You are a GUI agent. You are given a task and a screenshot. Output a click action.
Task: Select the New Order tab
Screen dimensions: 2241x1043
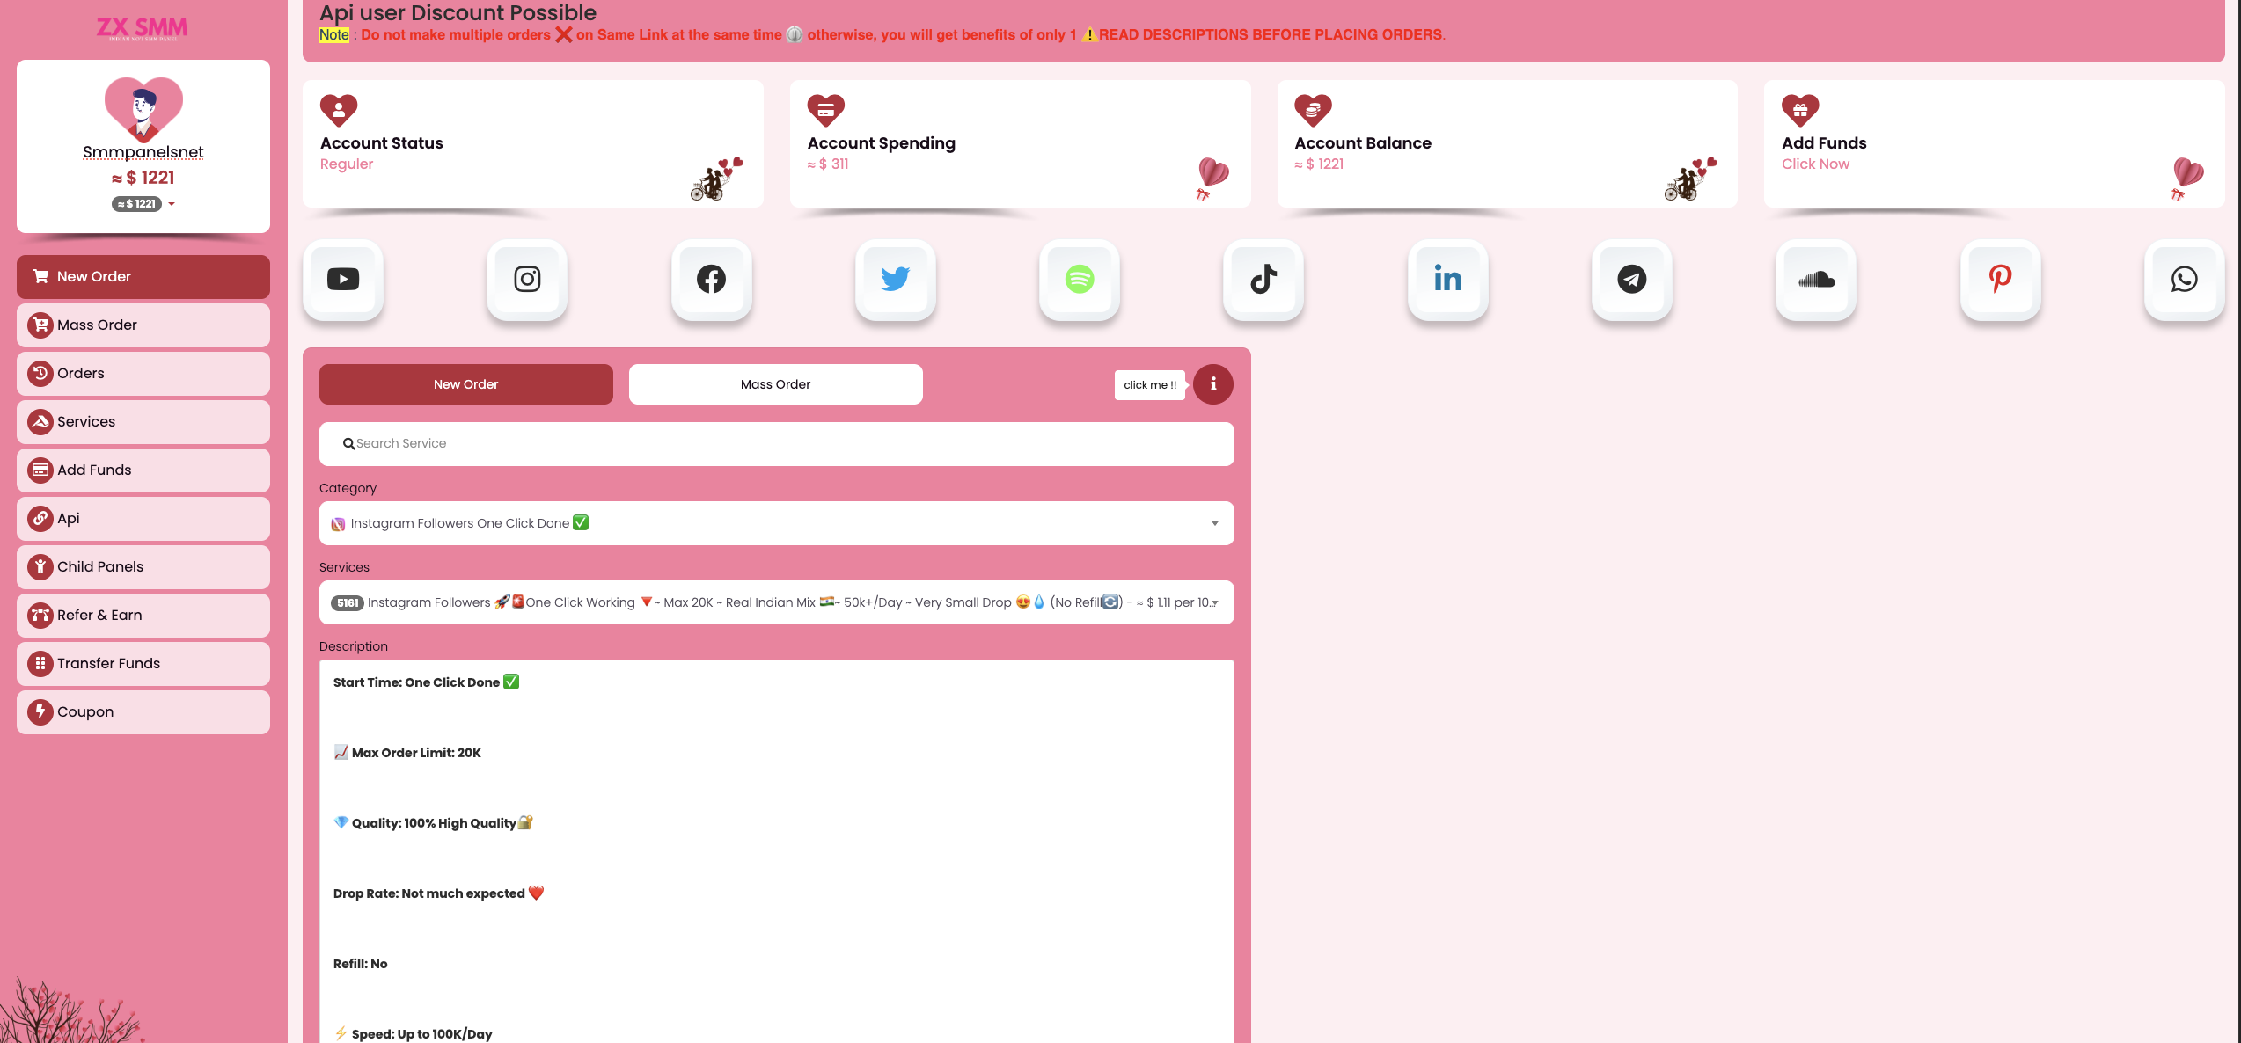point(465,384)
